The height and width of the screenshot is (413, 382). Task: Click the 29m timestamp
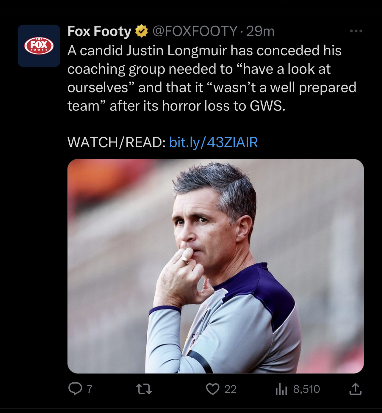260,31
